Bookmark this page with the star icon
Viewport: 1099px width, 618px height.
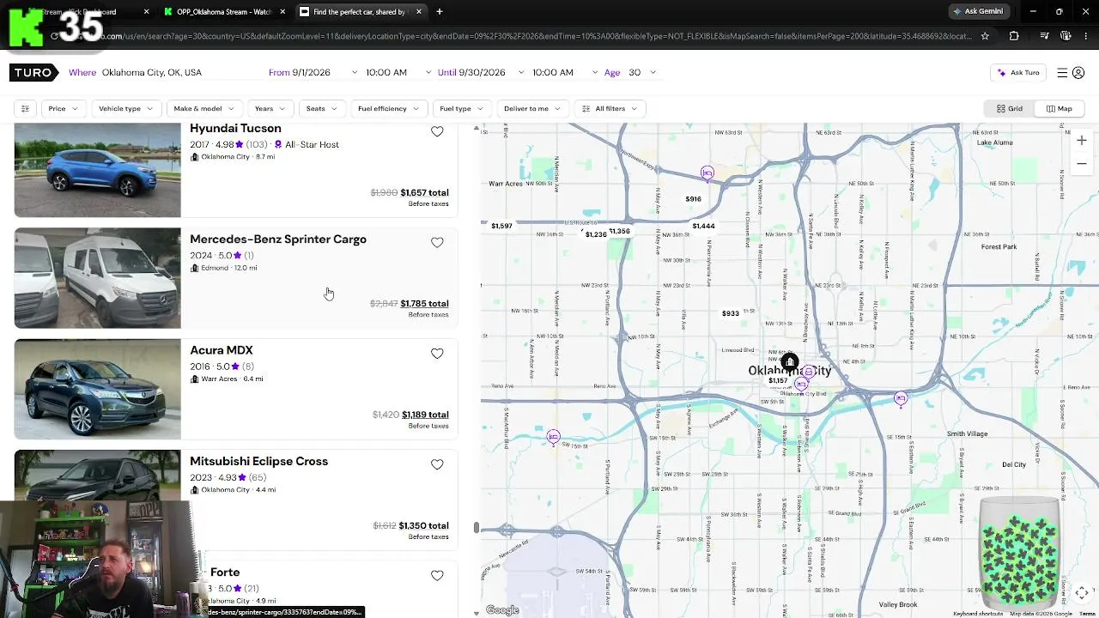pos(985,36)
